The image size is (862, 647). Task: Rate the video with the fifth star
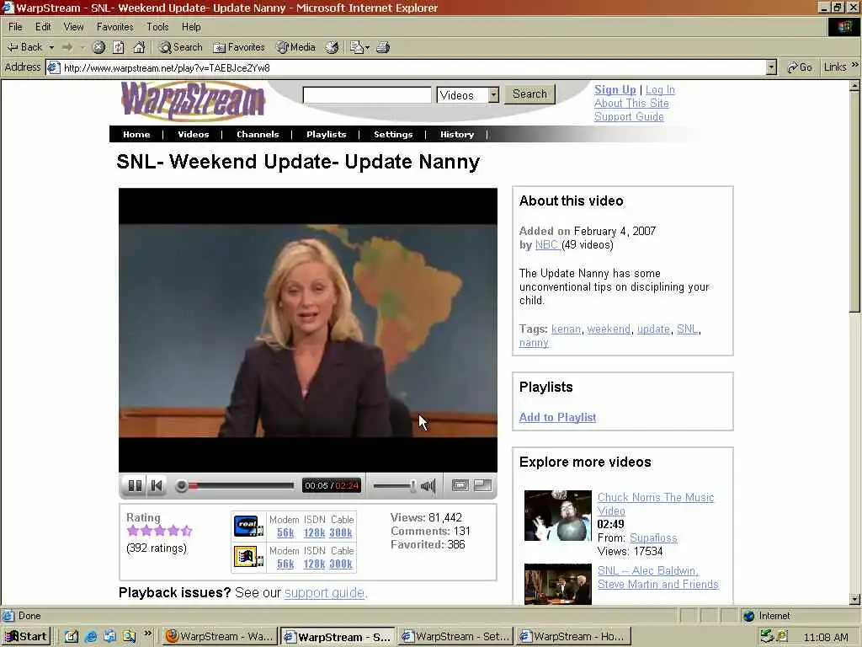[187, 531]
